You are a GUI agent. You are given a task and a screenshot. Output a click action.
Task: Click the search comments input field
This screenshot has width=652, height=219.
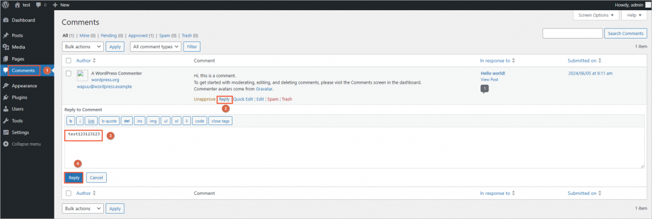(572, 34)
